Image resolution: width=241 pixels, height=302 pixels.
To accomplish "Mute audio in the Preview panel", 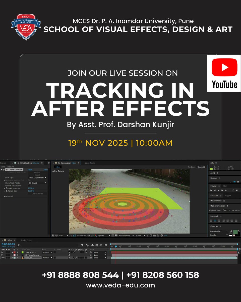I will [237, 191].
